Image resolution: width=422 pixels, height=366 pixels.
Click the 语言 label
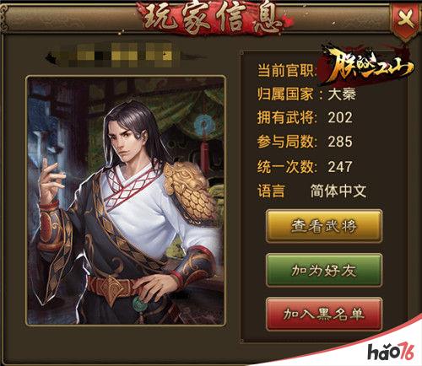(x=271, y=191)
